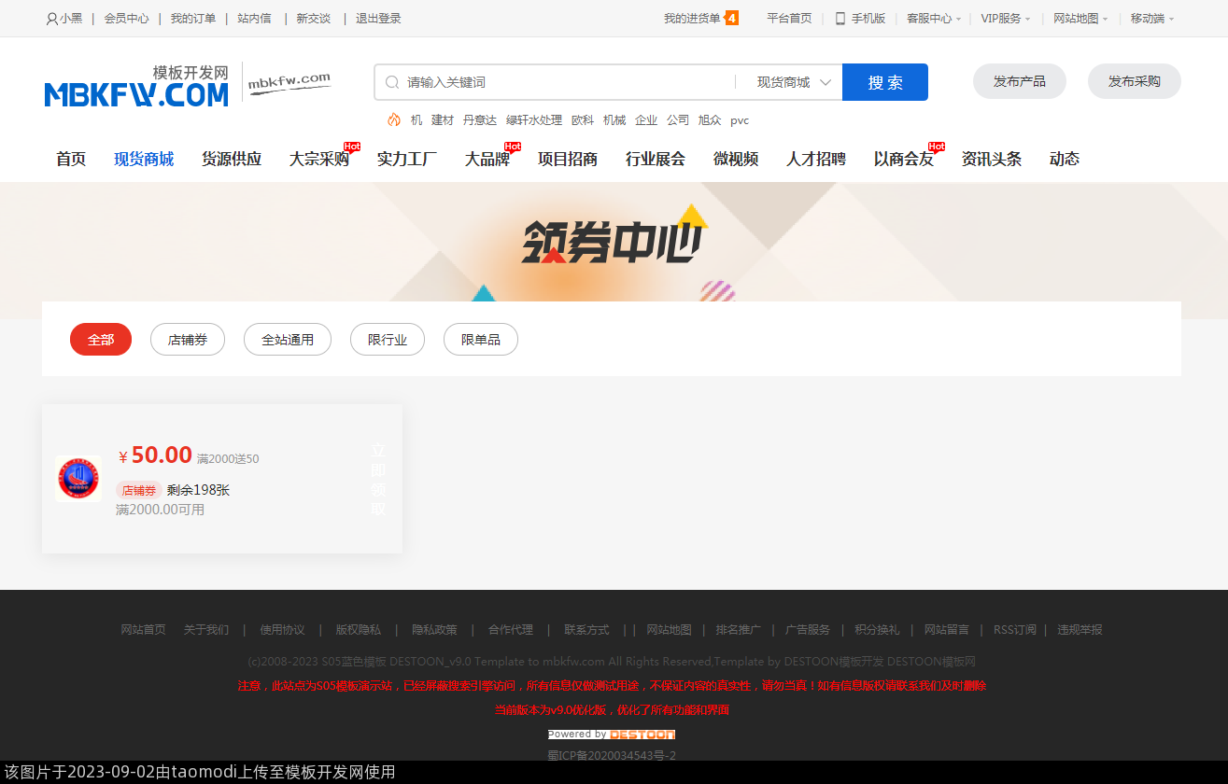Select the 店铺券 coupon filter

[x=188, y=340]
